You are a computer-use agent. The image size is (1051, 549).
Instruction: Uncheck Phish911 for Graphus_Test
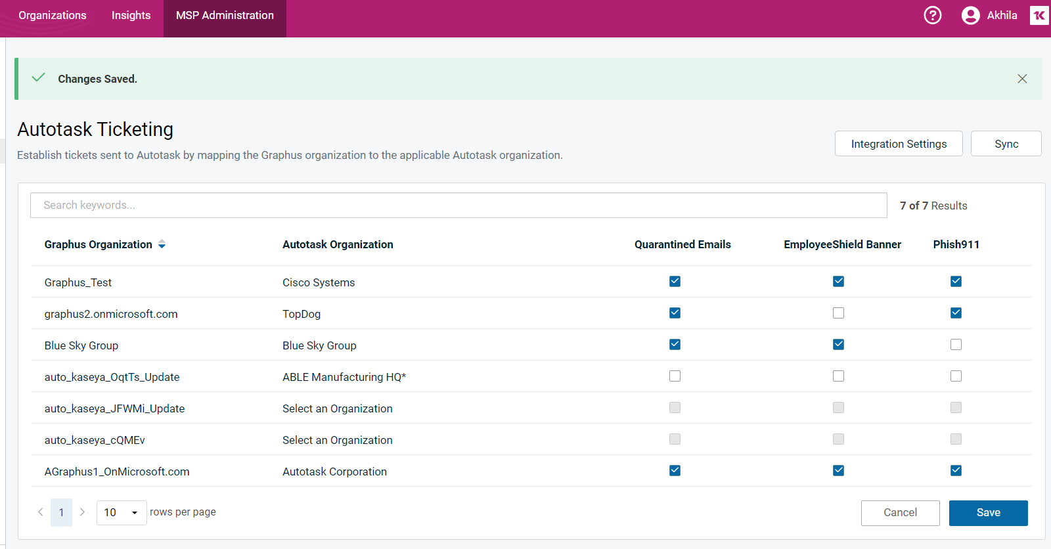pos(956,281)
